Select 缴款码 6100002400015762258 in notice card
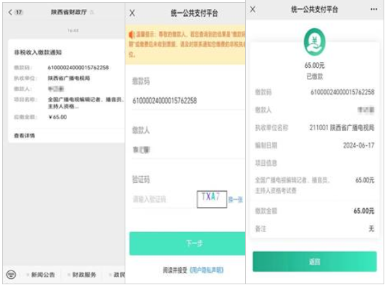 click(78, 67)
